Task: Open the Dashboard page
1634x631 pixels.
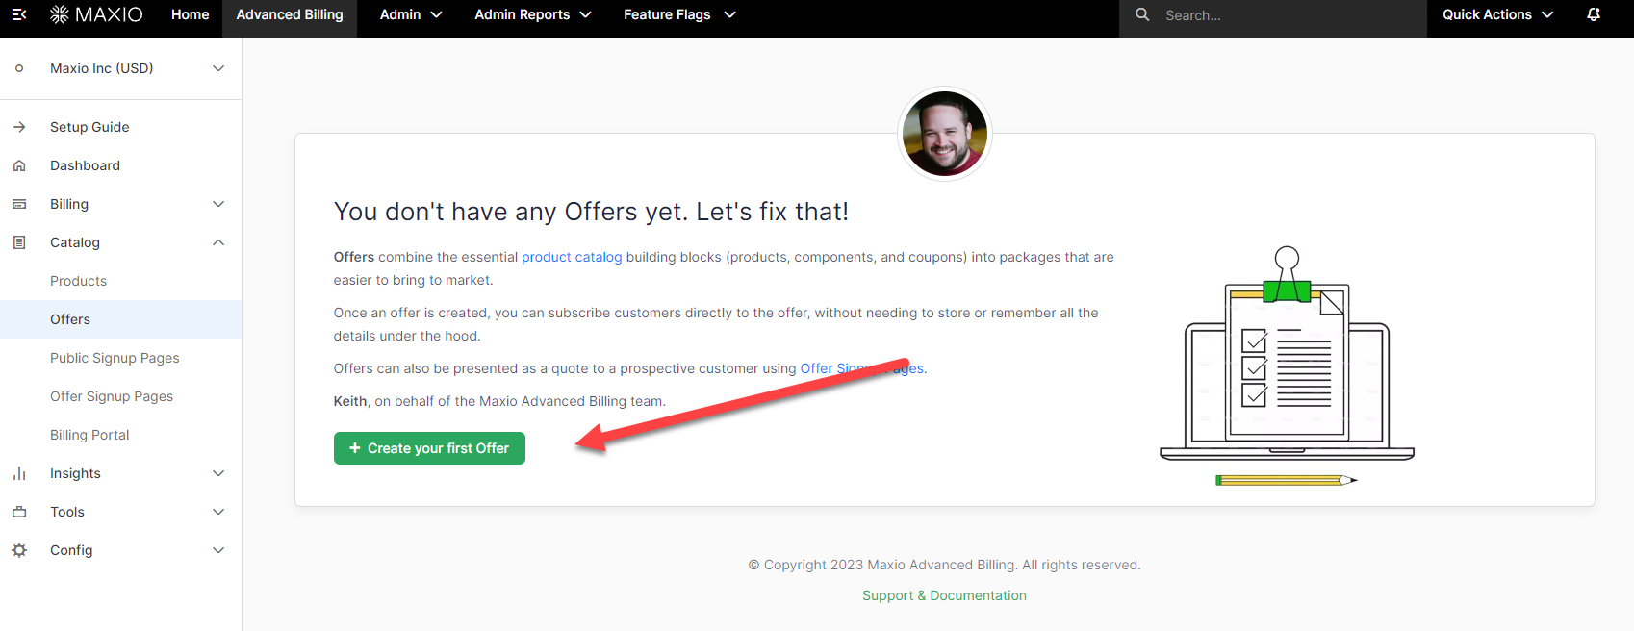Action: pos(85,165)
